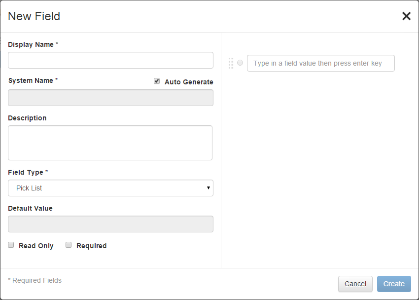Click the required fields asterisk note
Screen dimensions: 419x300
pyautogui.click(x=35, y=280)
